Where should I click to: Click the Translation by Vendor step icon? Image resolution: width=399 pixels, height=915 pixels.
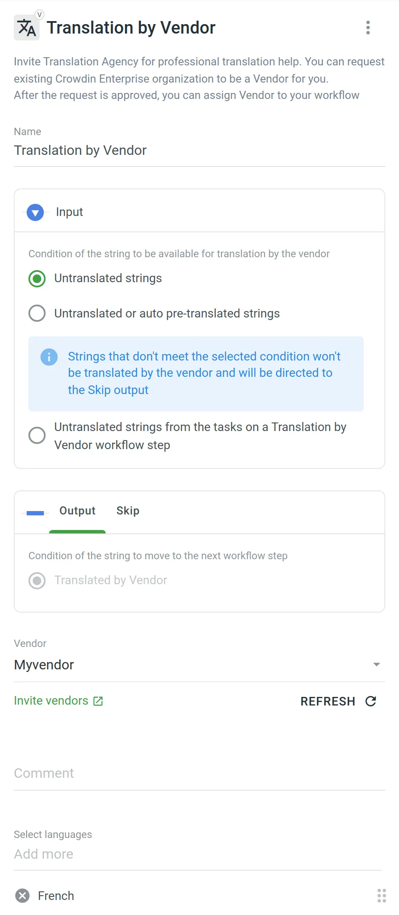pyautogui.click(x=26, y=27)
